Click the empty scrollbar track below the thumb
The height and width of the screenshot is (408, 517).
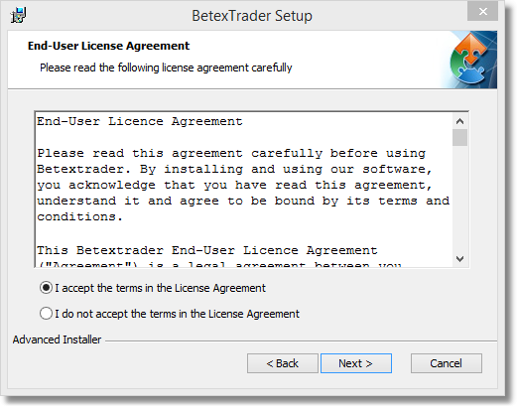(459, 199)
